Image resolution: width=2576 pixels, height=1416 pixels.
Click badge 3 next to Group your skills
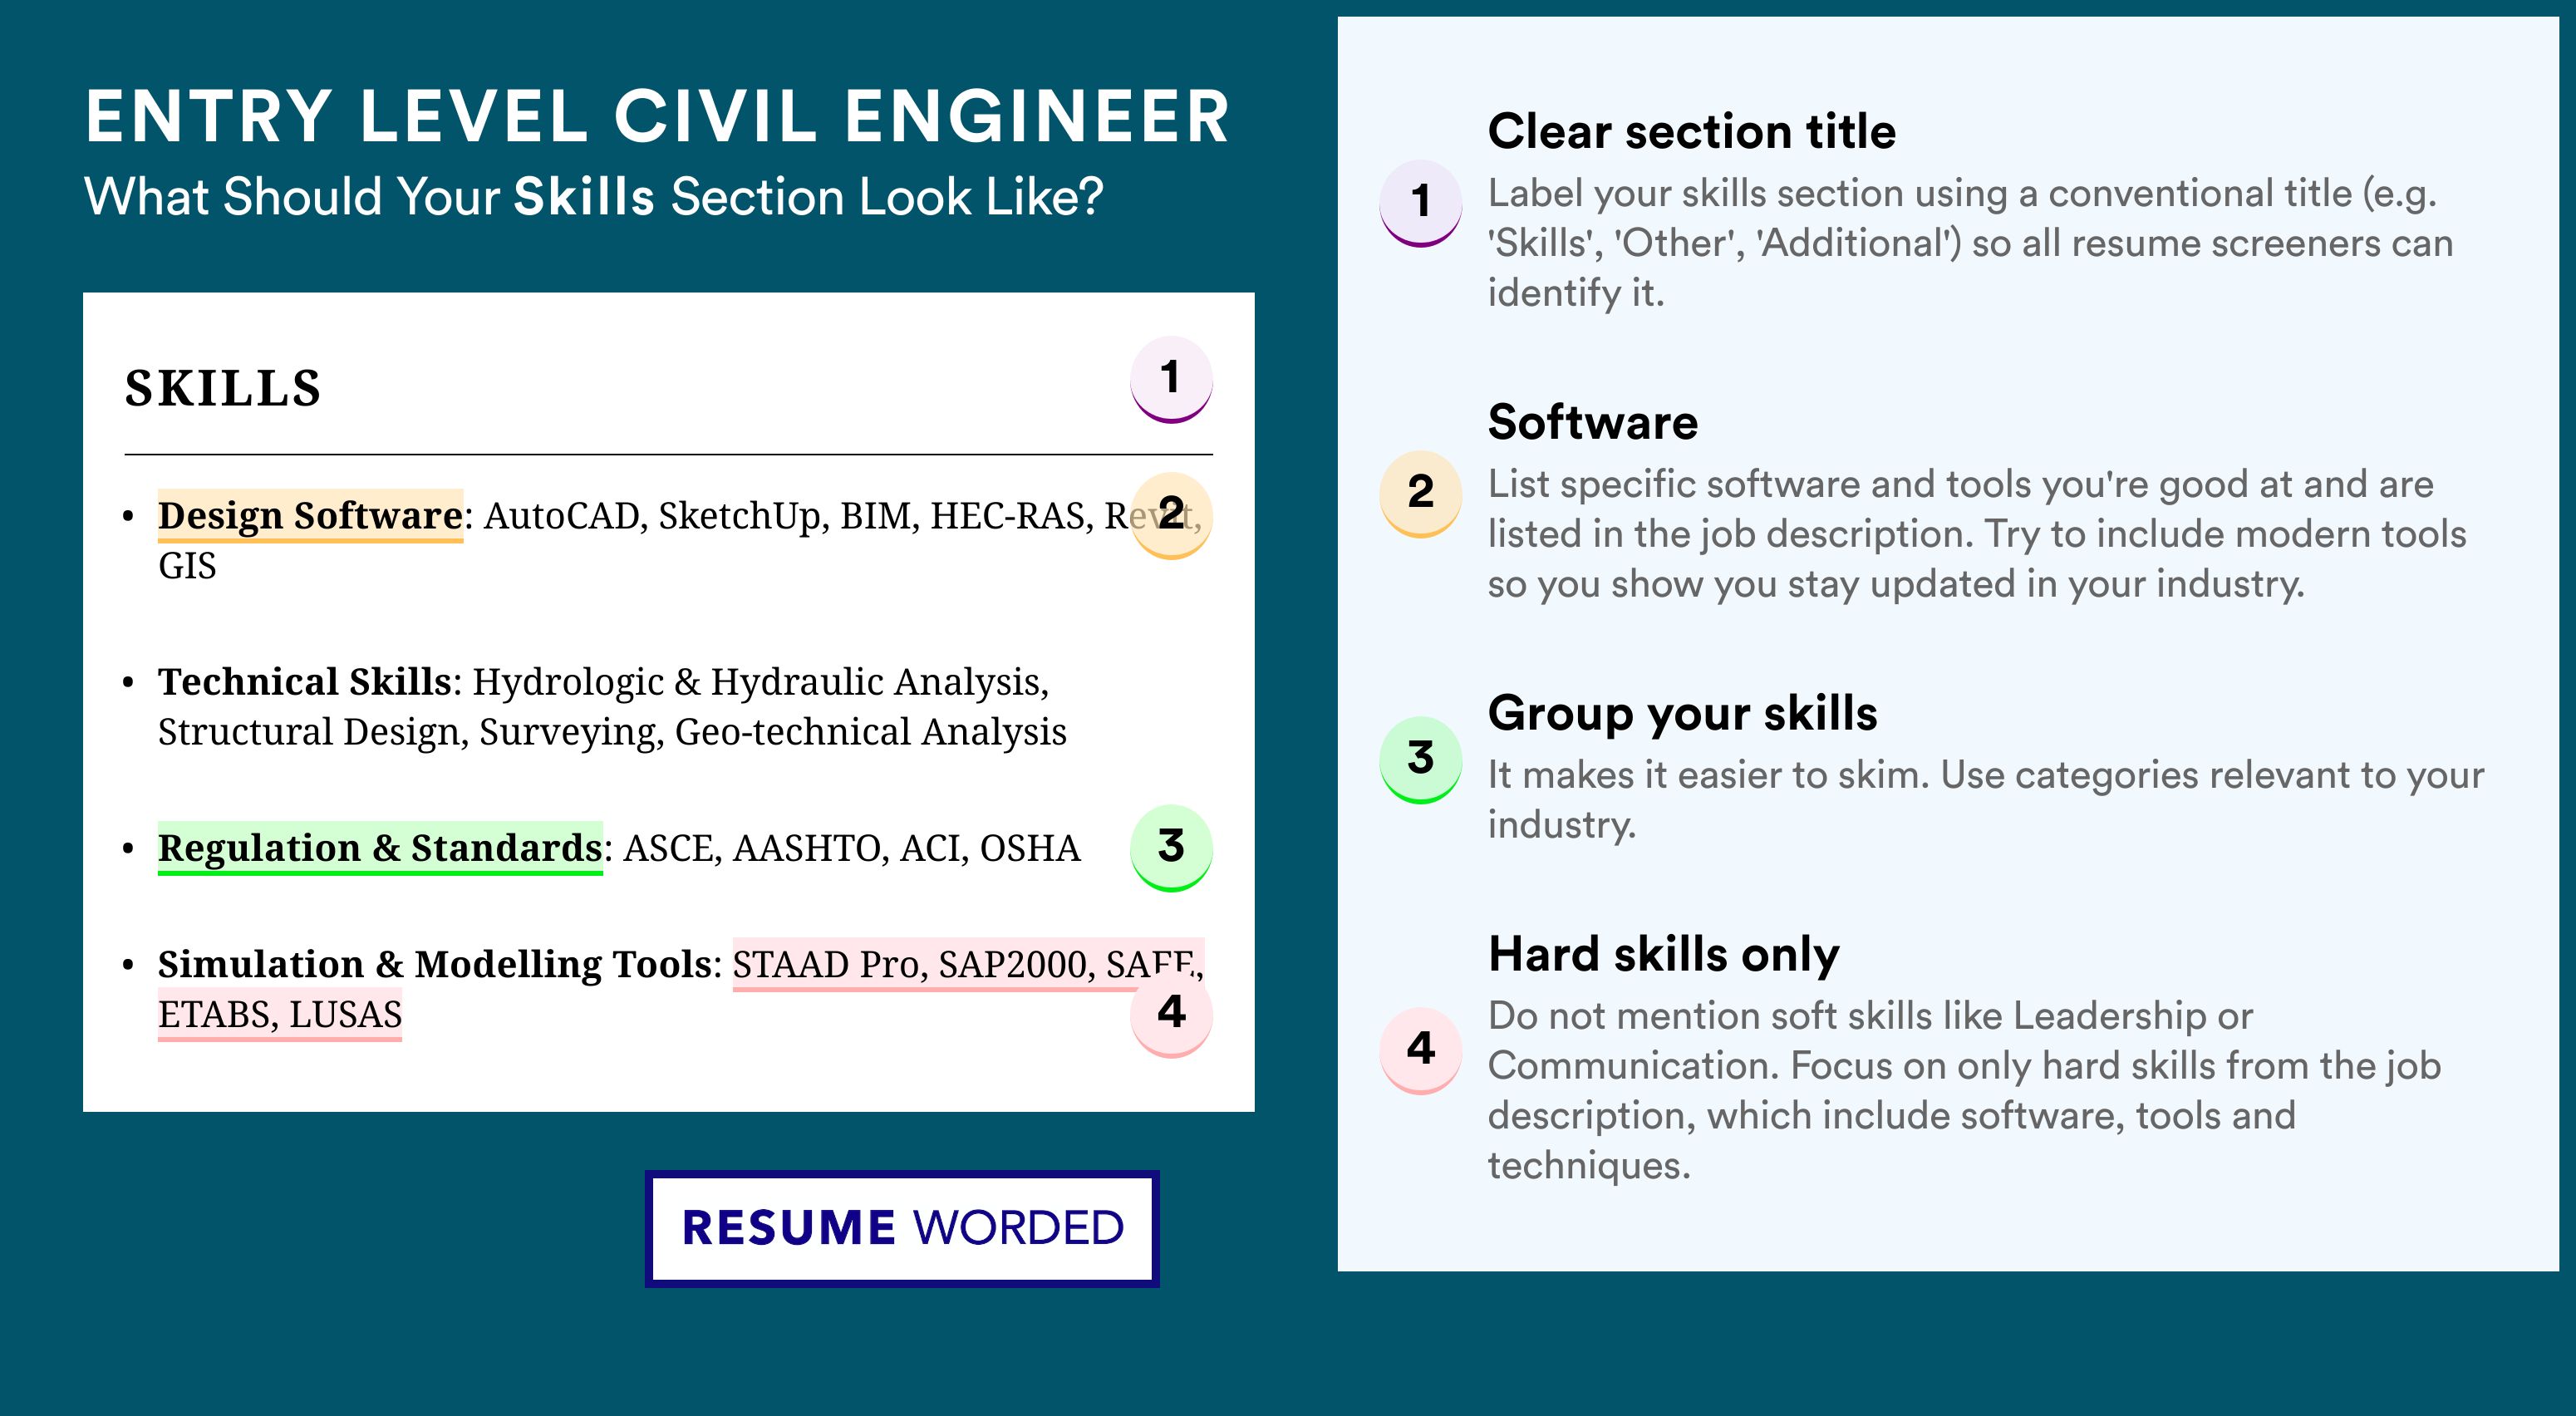click(1421, 760)
